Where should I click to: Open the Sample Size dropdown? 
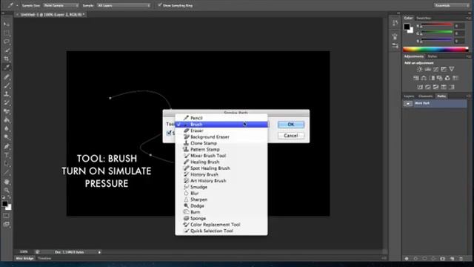[61, 5]
